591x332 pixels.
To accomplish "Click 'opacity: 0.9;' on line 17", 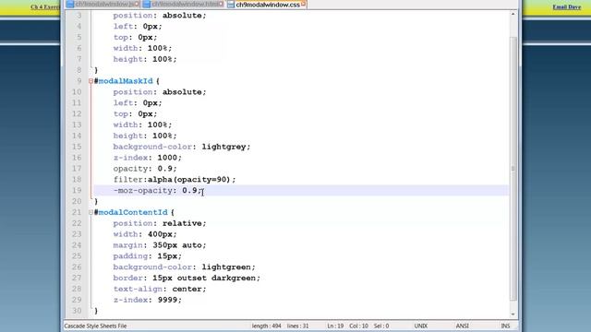I will pos(145,169).
